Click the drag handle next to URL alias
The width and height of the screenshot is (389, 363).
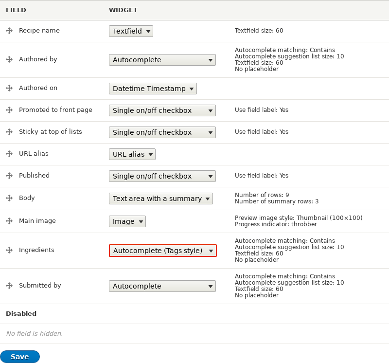(x=9, y=154)
